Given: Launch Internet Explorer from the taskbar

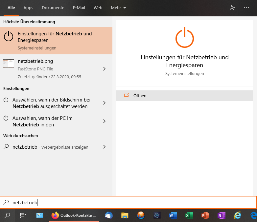Looking at the screenshot, I should point(237,215).
